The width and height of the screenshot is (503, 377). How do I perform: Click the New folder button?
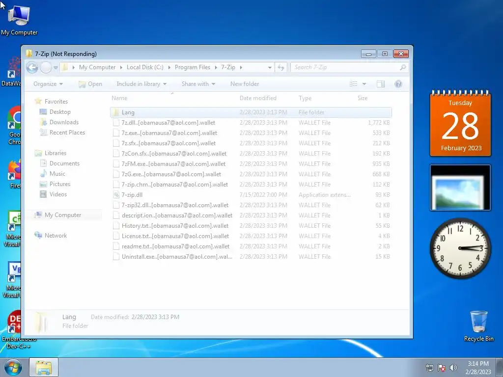(245, 84)
